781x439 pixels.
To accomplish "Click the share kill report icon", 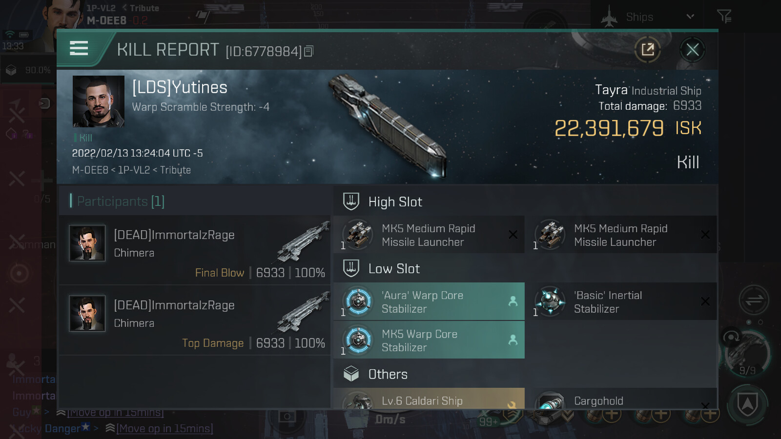I will tap(647, 49).
